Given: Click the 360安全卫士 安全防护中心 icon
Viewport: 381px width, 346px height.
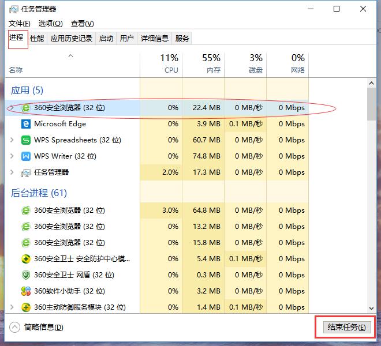Looking at the screenshot, I should point(26,259).
